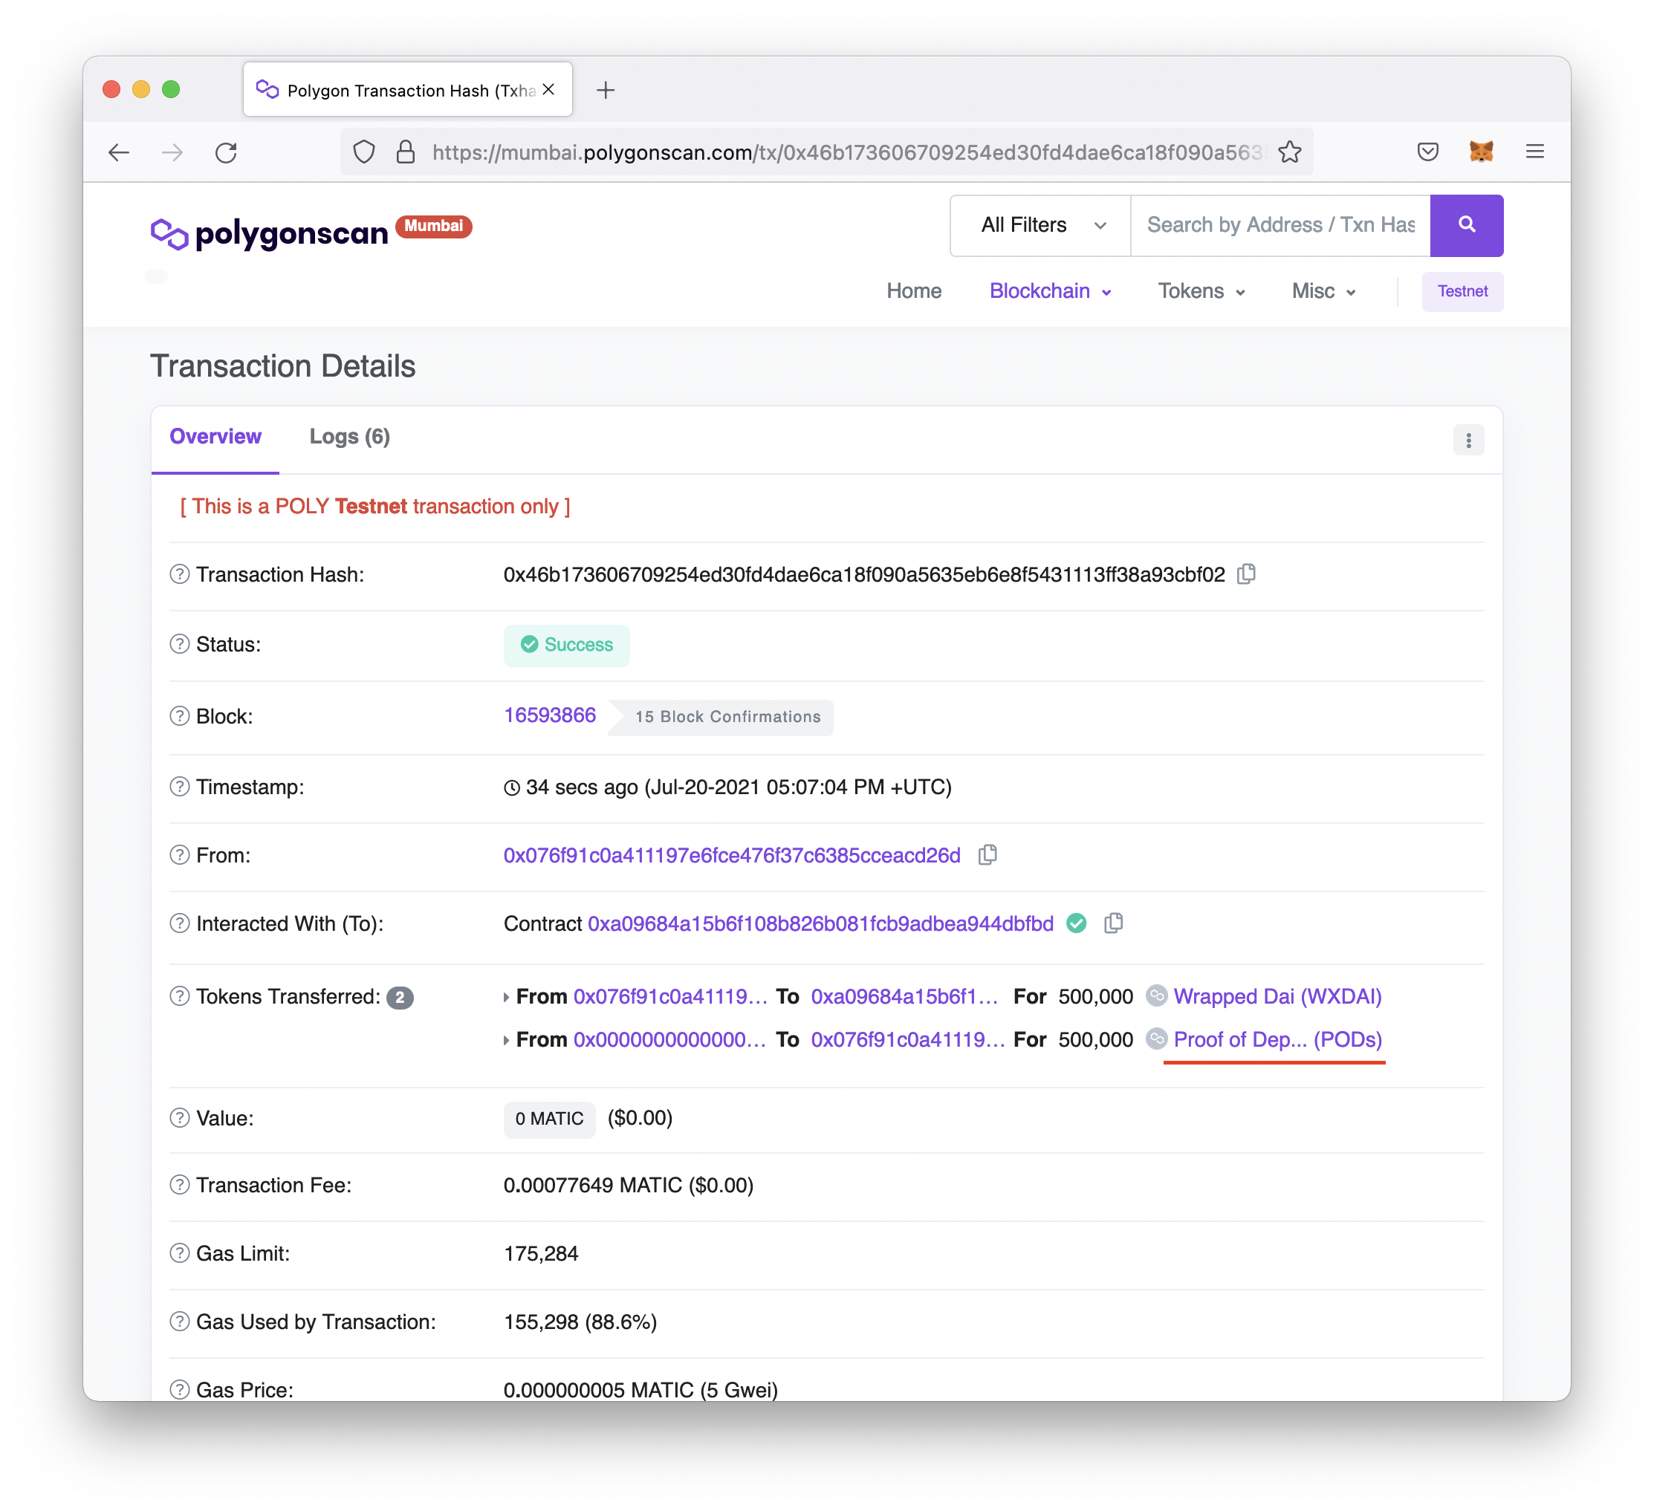Expand the PODs transfer row arrow
Screen dimensions: 1654x1511
506,1041
